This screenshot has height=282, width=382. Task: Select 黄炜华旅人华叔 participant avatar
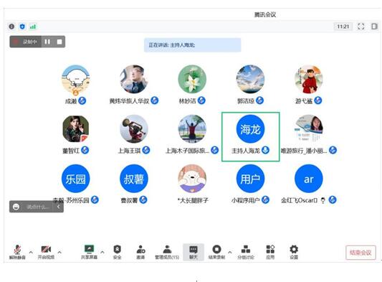click(134, 79)
